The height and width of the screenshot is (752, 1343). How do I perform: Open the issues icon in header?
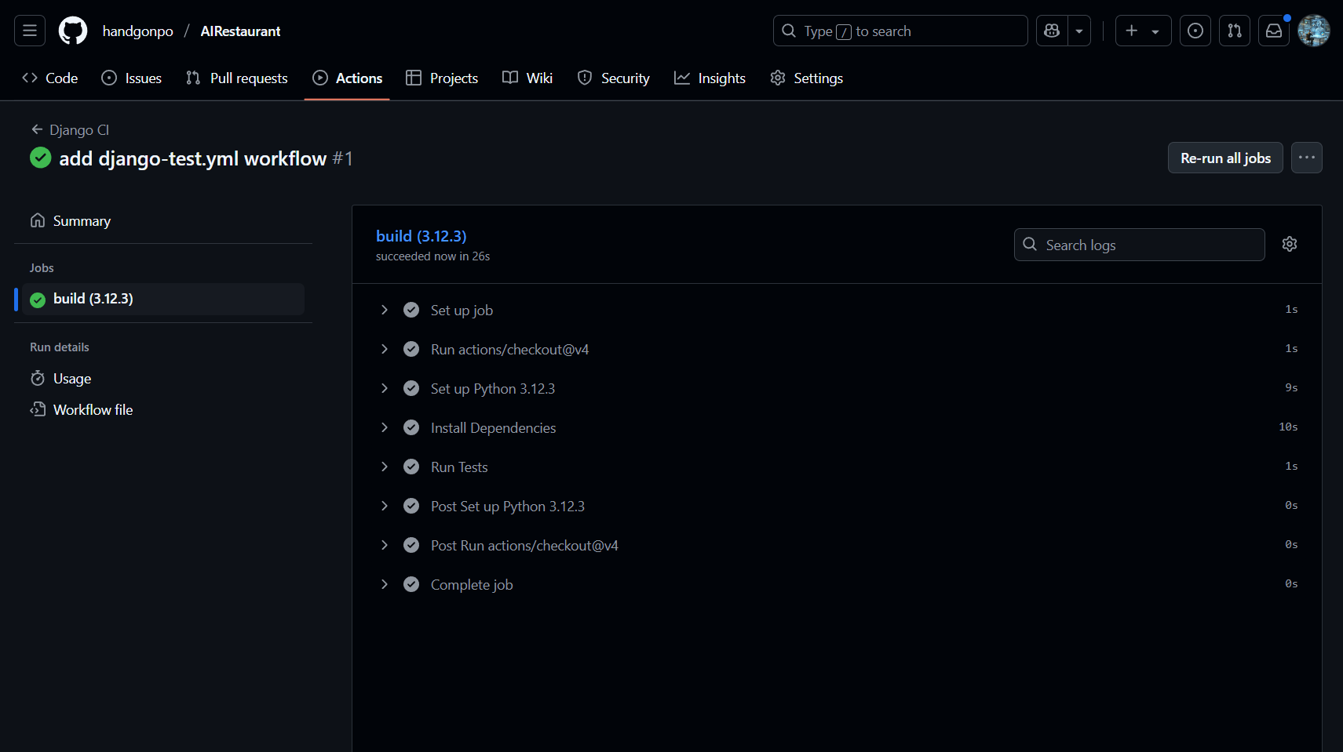(x=1195, y=31)
